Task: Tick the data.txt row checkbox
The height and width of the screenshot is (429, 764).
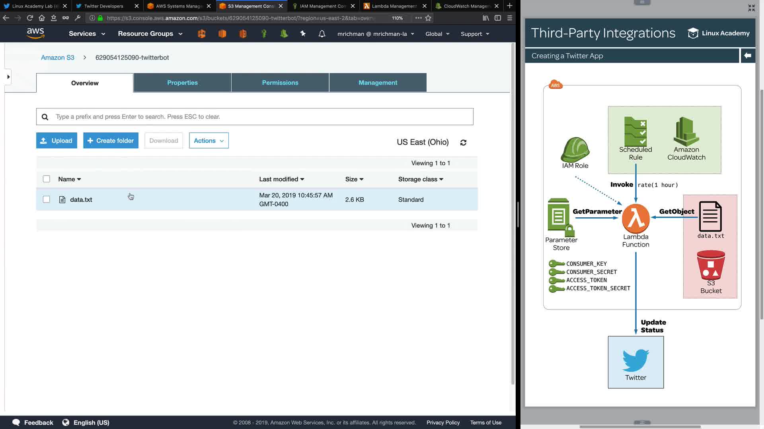Action: pyautogui.click(x=47, y=199)
